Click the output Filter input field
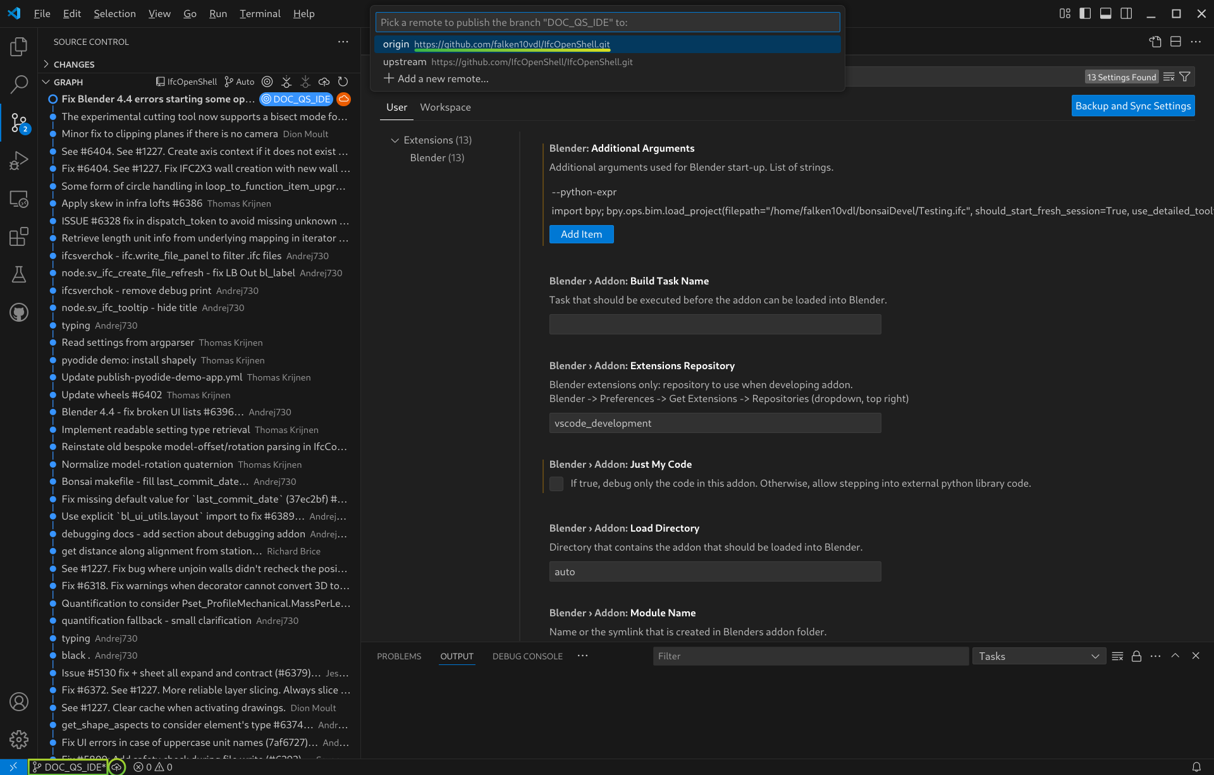 (811, 656)
